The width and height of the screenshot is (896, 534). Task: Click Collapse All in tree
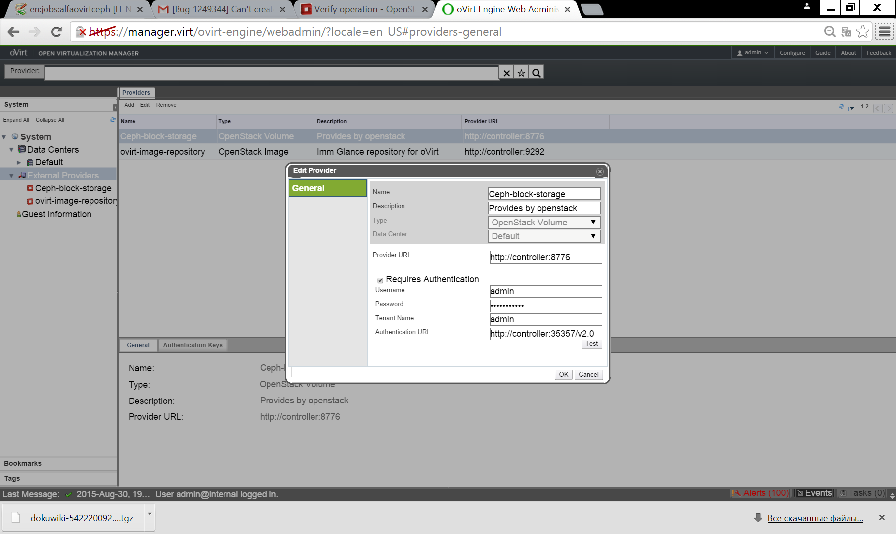pos(50,120)
